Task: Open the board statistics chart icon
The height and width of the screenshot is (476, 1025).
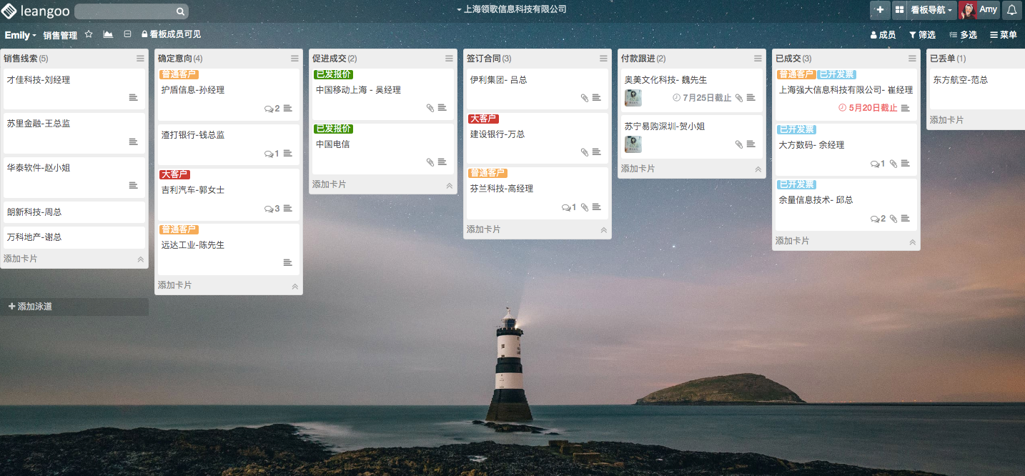Action: click(x=108, y=34)
